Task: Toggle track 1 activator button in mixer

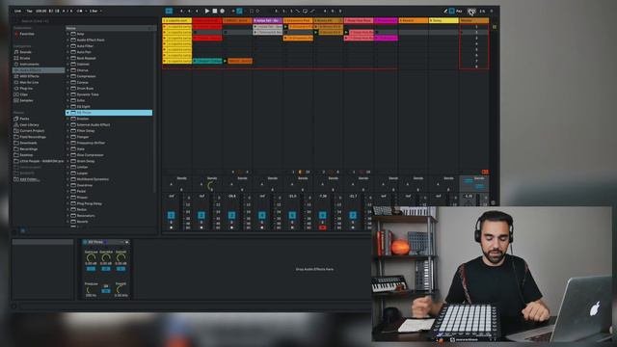Action: tap(172, 215)
